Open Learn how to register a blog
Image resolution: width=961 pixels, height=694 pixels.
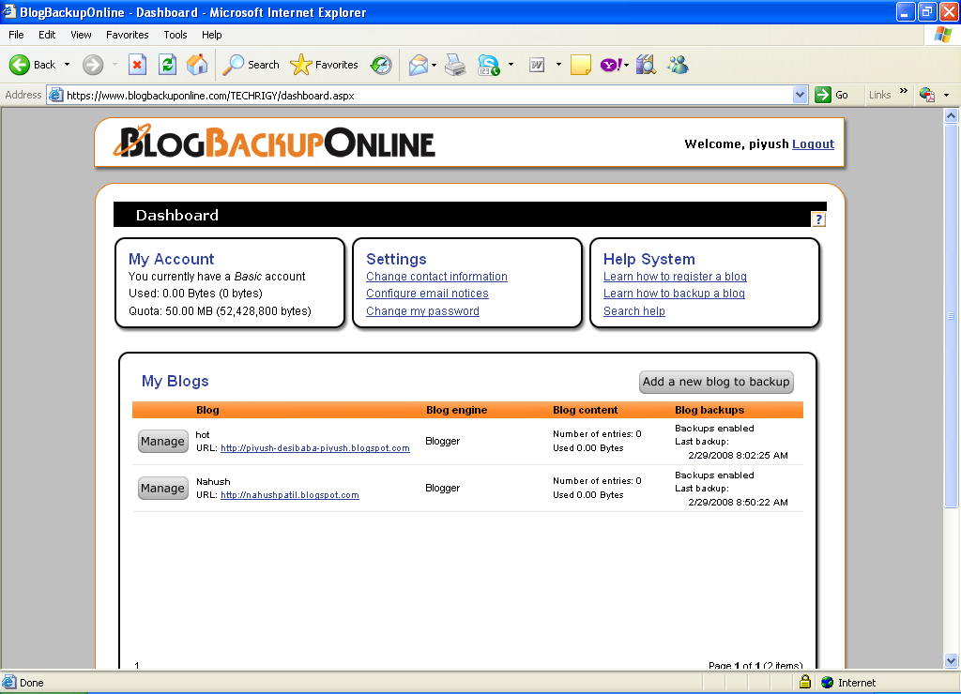(x=675, y=277)
